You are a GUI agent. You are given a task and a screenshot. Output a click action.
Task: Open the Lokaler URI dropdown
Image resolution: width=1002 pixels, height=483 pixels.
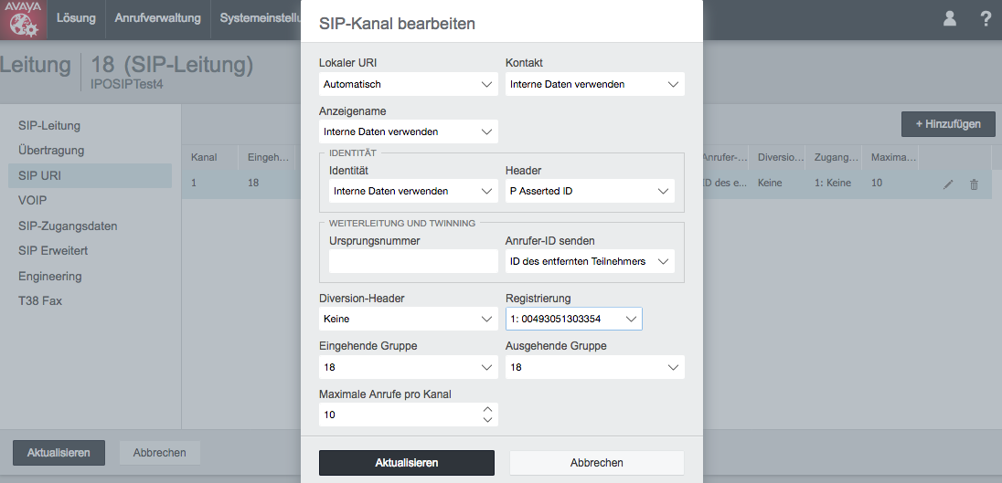point(409,84)
